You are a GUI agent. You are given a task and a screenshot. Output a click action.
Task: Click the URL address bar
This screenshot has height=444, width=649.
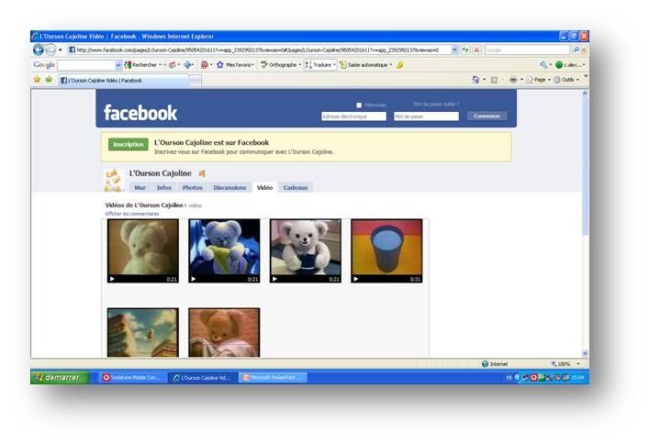pos(263,50)
